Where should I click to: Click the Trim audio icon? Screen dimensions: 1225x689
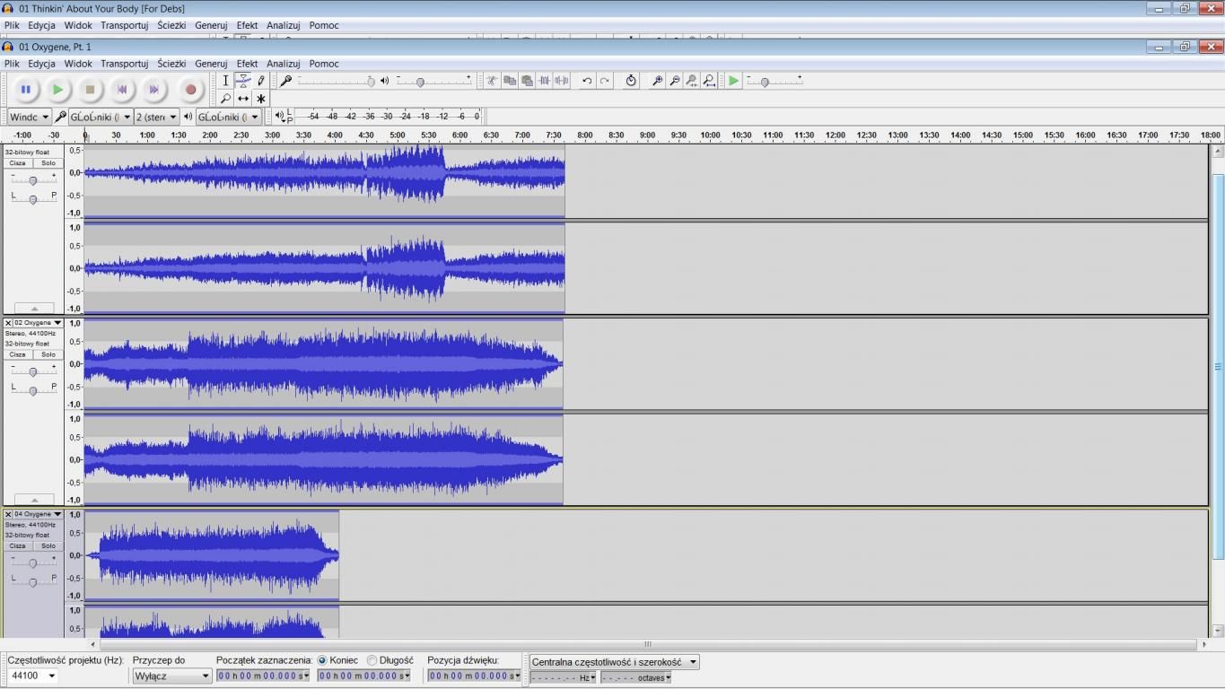tap(544, 81)
